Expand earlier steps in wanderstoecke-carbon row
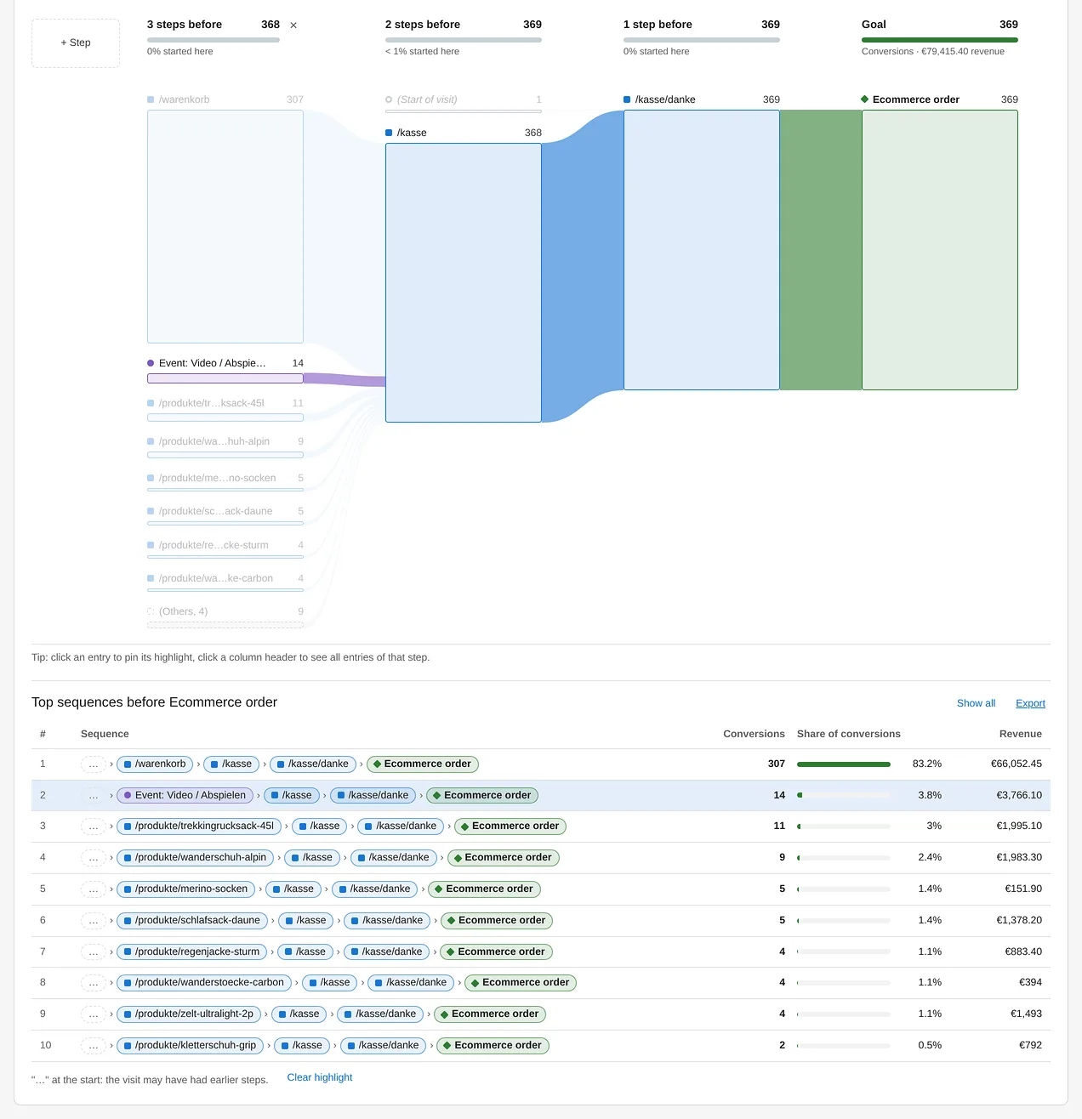Image resolution: width=1082 pixels, height=1119 pixels. point(94,983)
